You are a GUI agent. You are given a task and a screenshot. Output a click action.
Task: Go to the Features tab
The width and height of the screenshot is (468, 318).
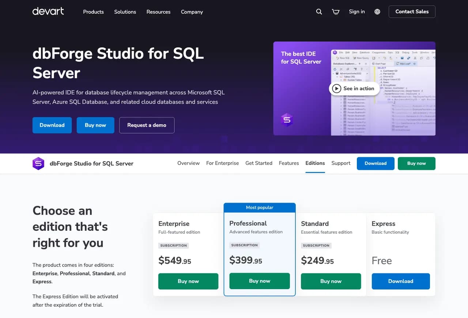point(289,163)
